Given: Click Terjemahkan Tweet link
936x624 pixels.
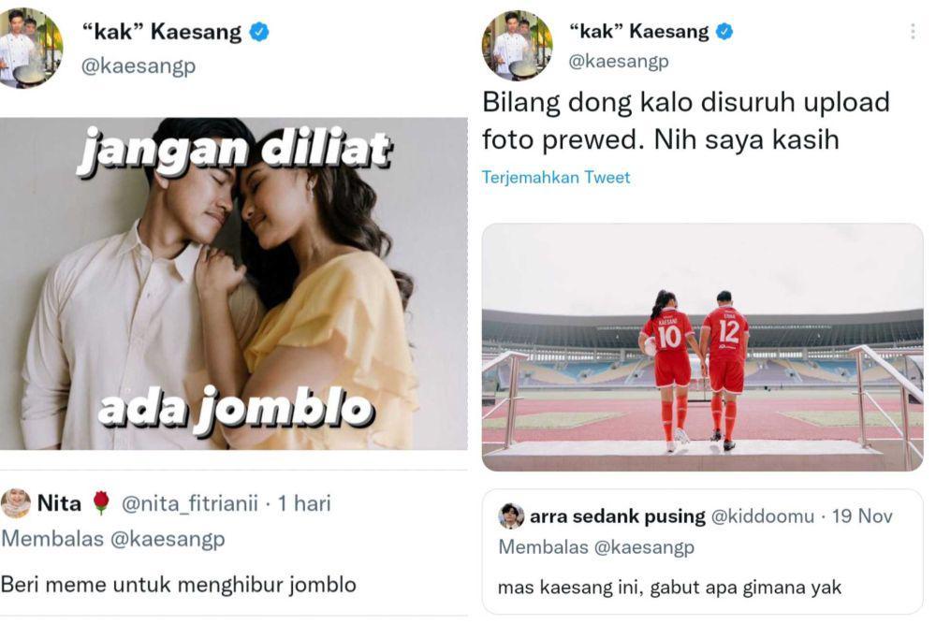Looking at the screenshot, I should pos(556,177).
